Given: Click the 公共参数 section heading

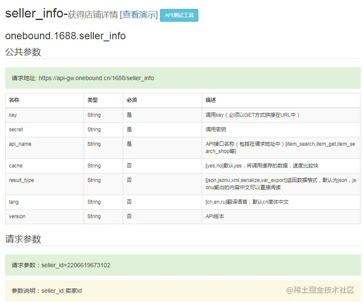Looking at the screenshot, I should point(23,52).
